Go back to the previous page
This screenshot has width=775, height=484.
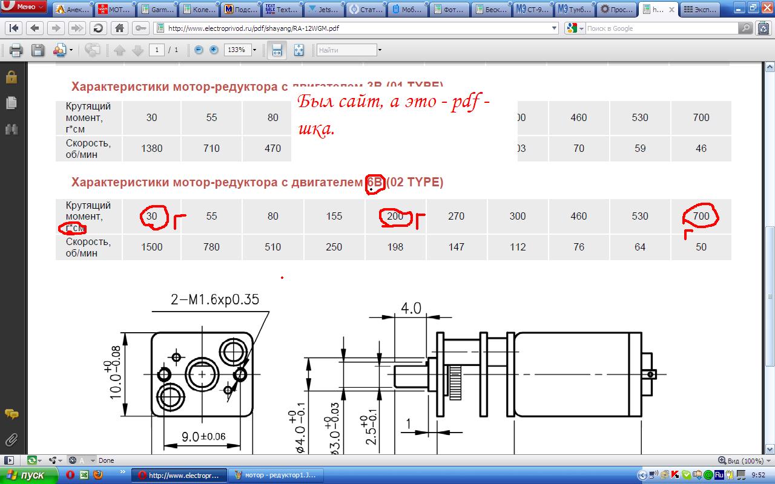tap(35, 28)
